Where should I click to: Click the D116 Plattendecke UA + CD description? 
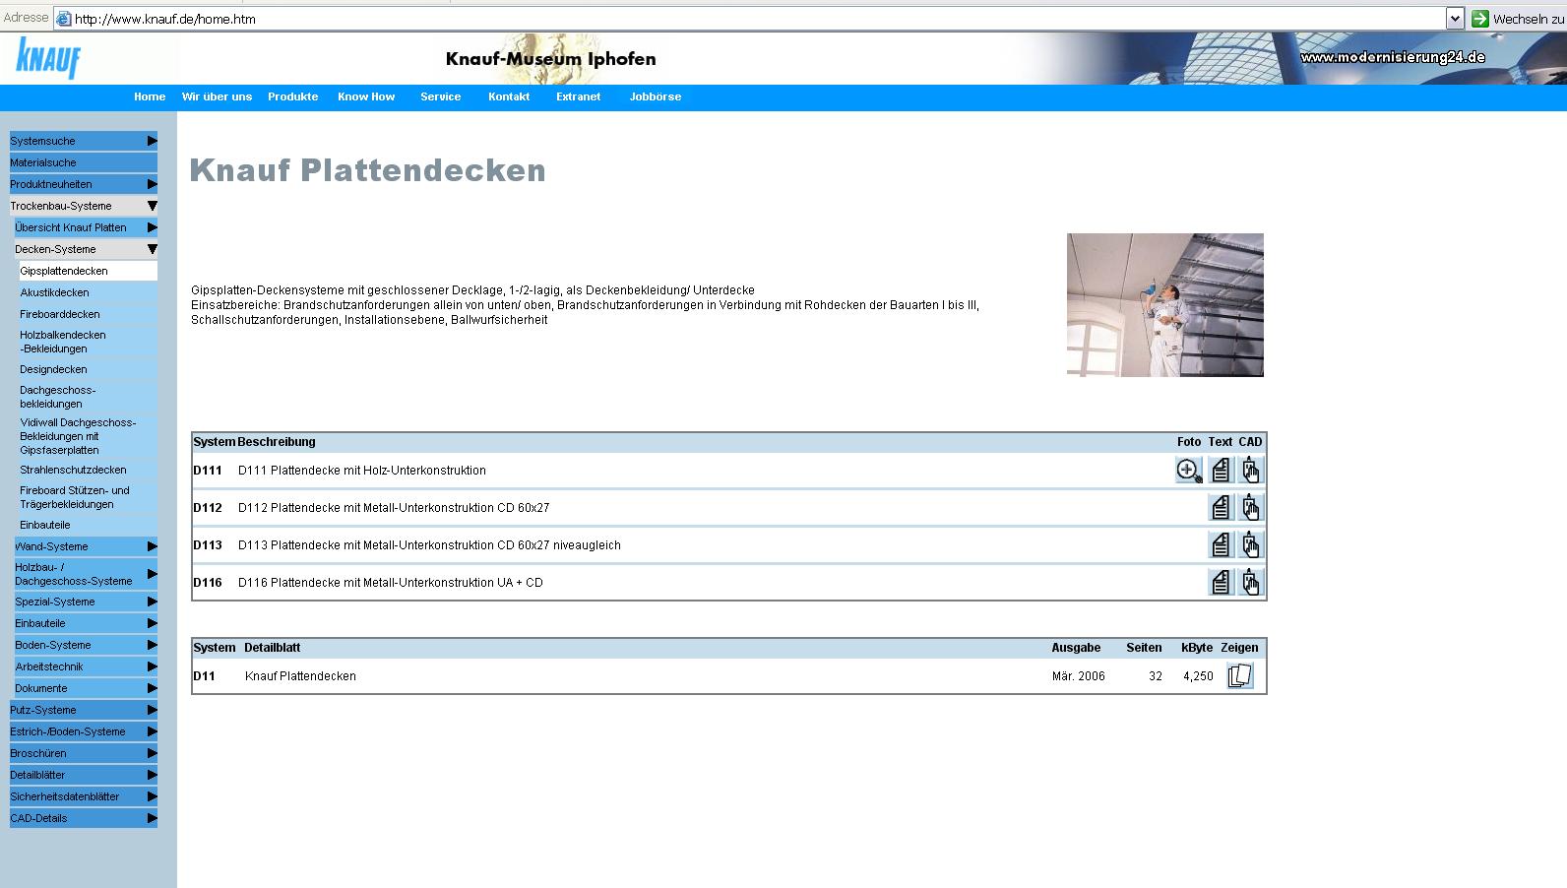click(x=391, y=583)
